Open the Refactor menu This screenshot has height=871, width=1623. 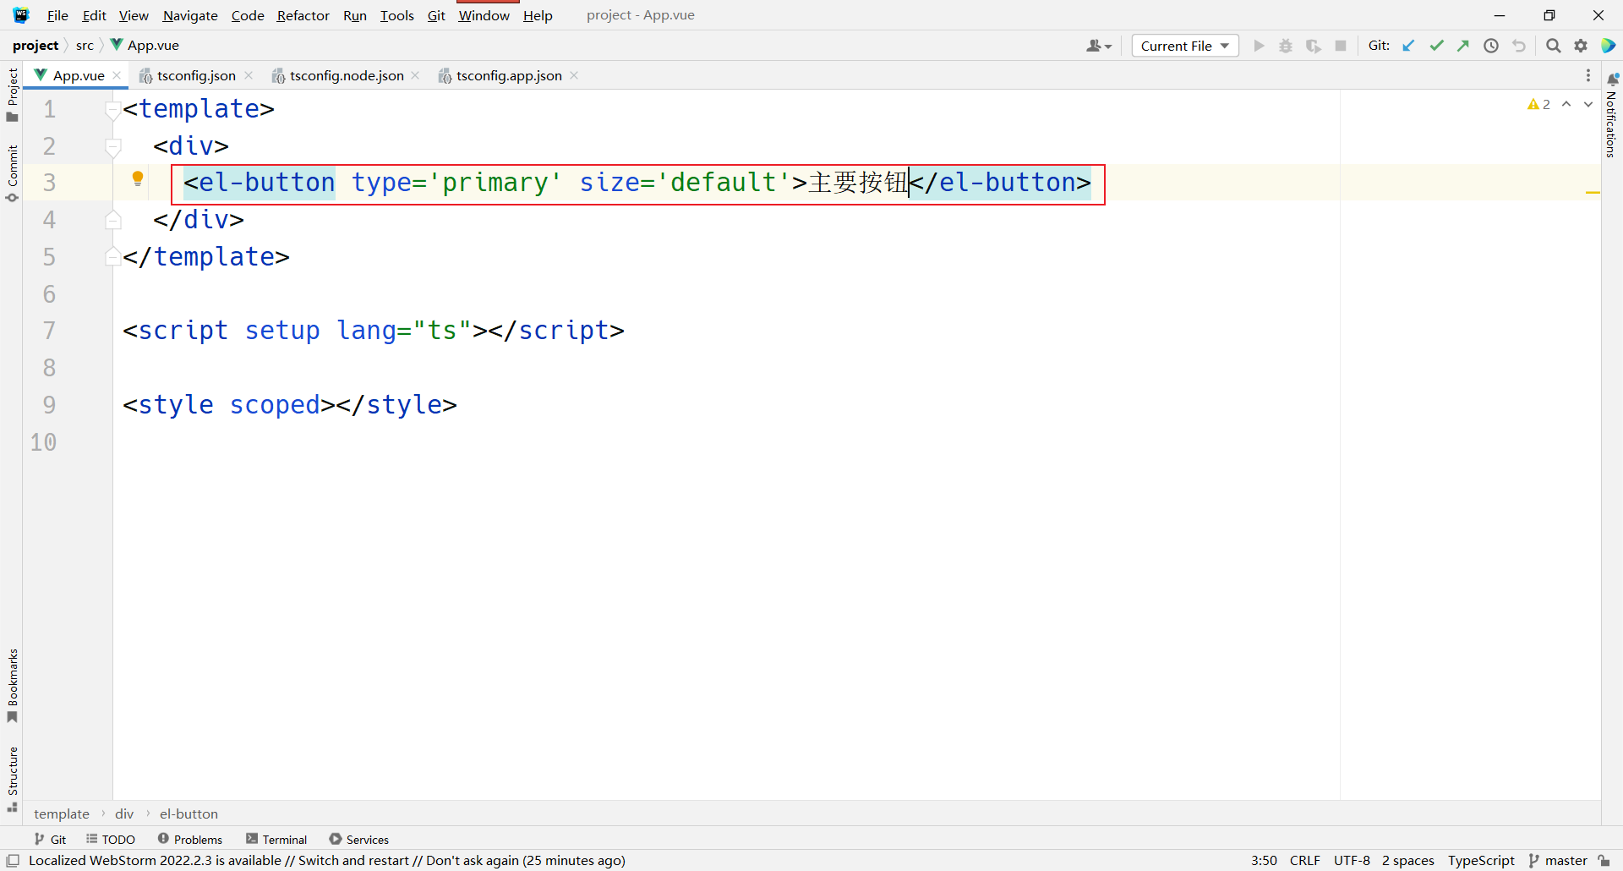(303, 15)
